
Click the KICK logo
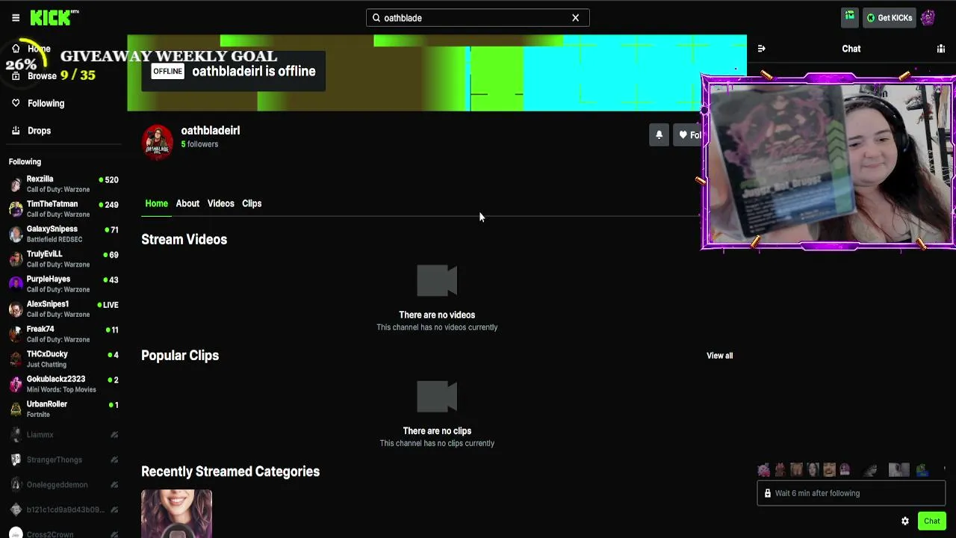coord(54,18)
